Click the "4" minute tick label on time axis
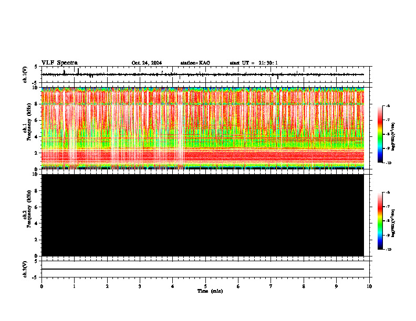Screen dimensions: 416x321 173,286
